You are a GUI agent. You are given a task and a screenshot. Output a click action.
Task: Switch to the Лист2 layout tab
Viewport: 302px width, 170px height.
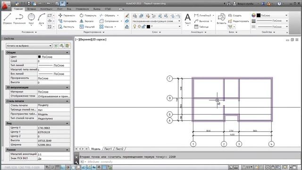(x=119, y=149)
